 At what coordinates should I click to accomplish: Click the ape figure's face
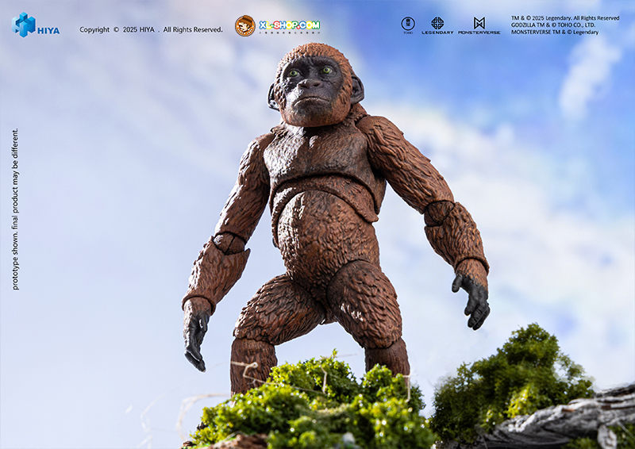(x=311, y=86)
